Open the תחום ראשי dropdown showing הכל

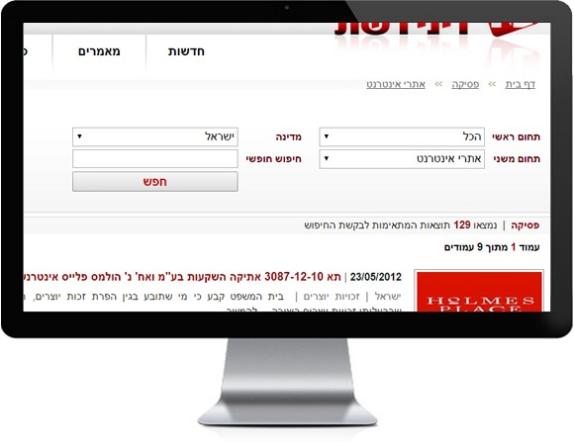pos(402,136)
